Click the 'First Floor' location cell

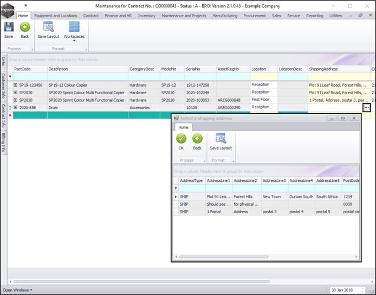pos(264,100)
